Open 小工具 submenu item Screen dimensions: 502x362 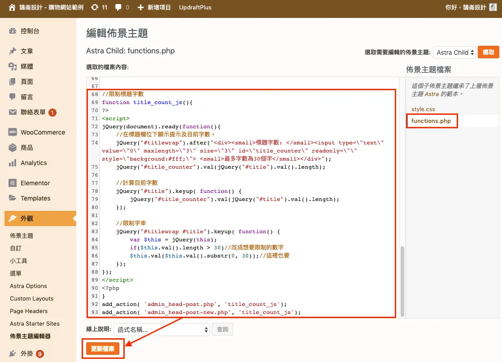coord(18,261)
